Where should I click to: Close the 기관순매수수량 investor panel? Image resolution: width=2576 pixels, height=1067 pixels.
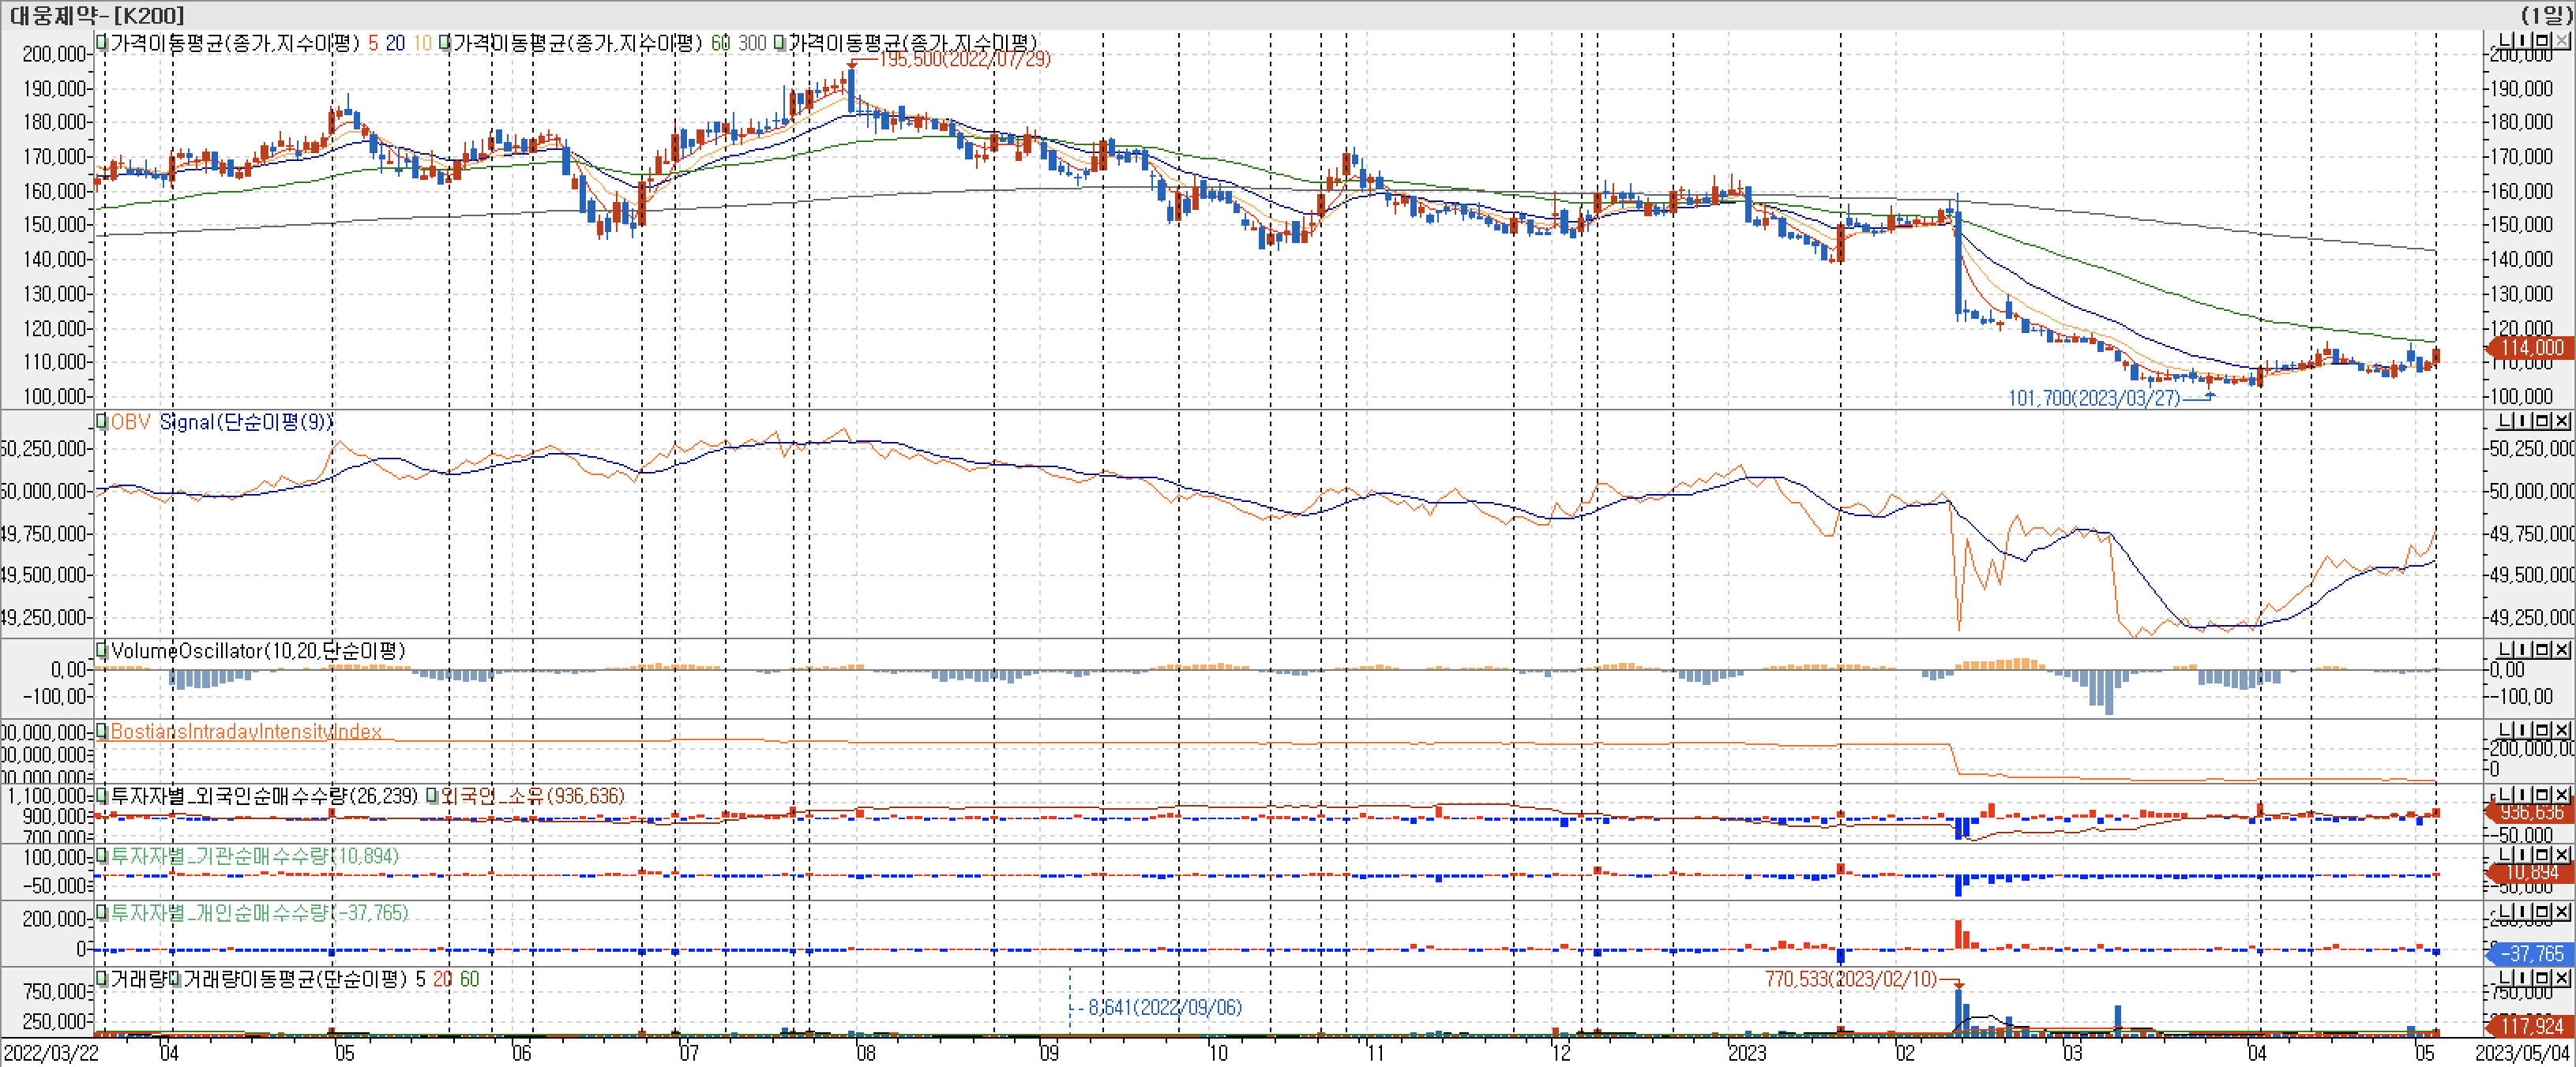[x=2562, y=855]
